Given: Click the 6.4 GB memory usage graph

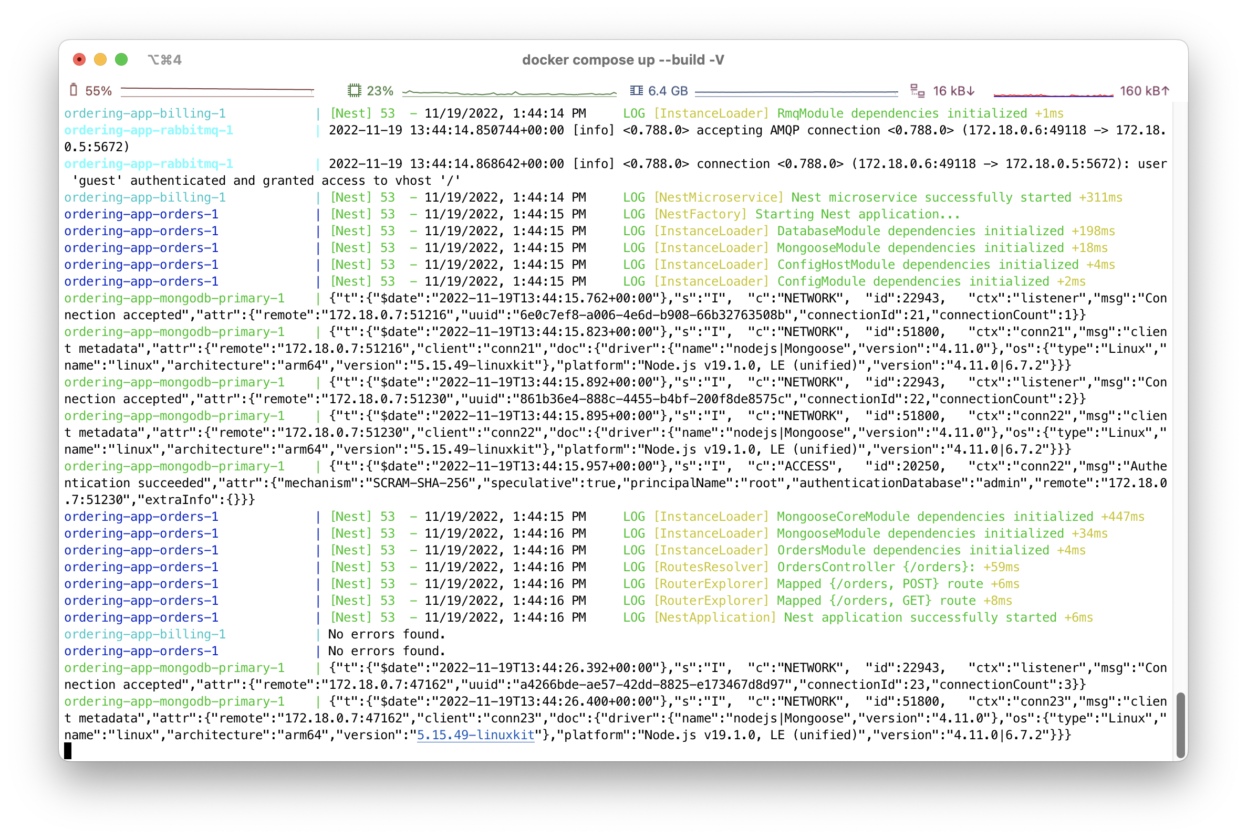Looking at the screenshot, I should click(796, 92).
